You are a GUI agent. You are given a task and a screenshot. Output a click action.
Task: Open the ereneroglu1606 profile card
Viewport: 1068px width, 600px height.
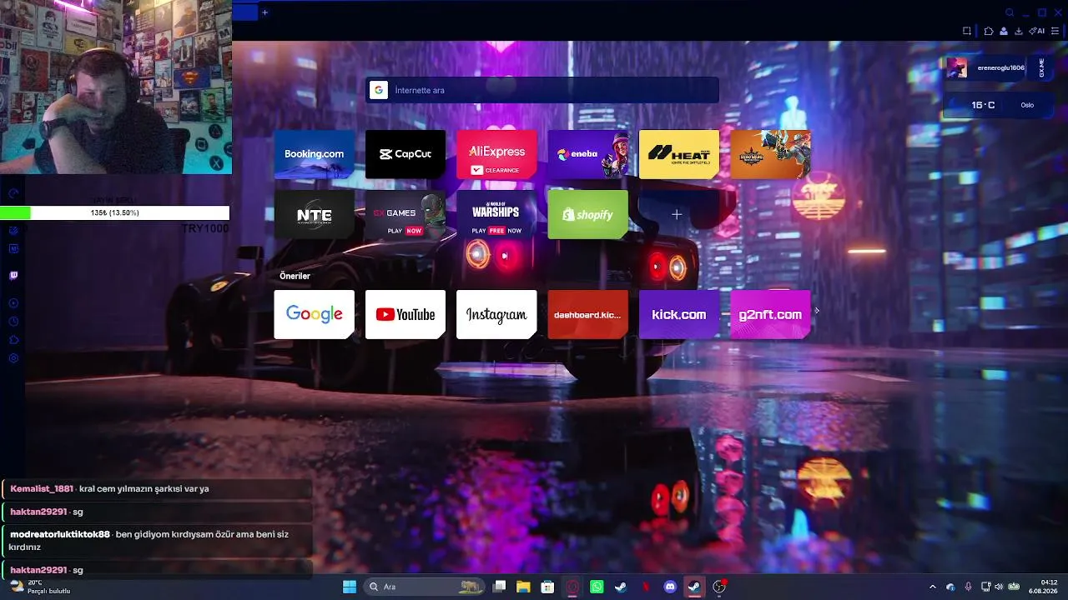click(985, 68)
